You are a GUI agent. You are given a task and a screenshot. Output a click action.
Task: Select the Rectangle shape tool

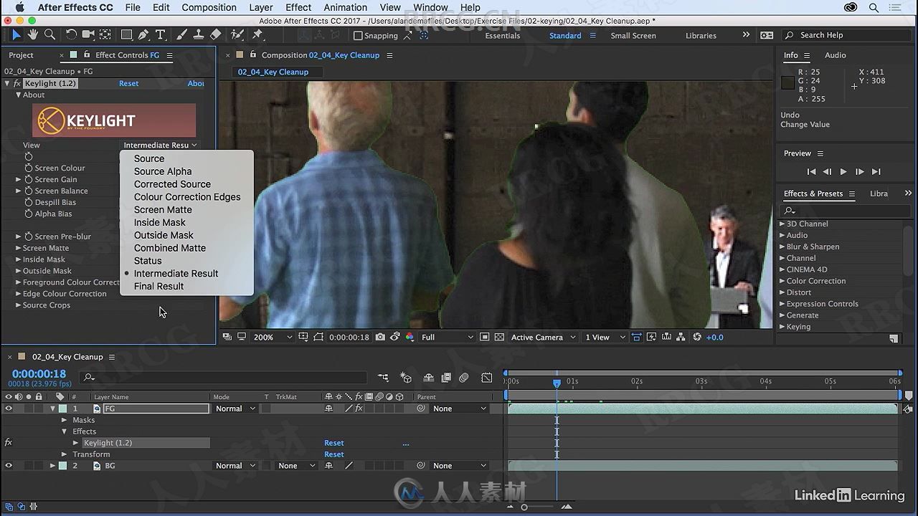(126, 34)
